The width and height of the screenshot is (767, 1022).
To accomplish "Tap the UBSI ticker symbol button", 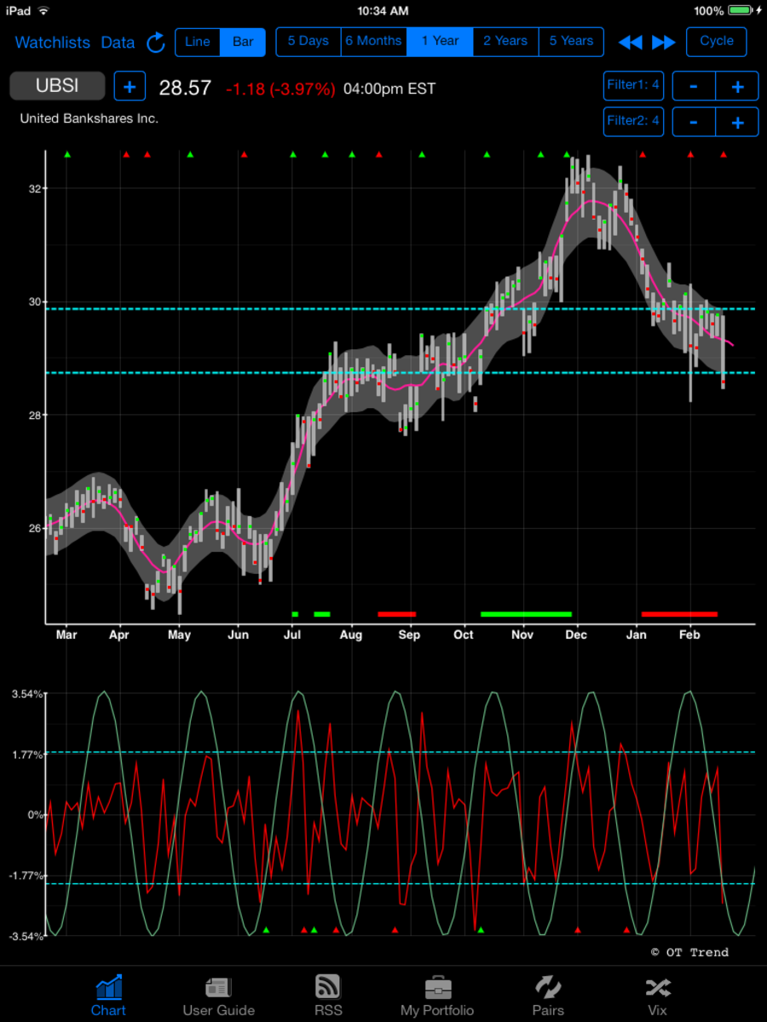I will click(57, 86).
